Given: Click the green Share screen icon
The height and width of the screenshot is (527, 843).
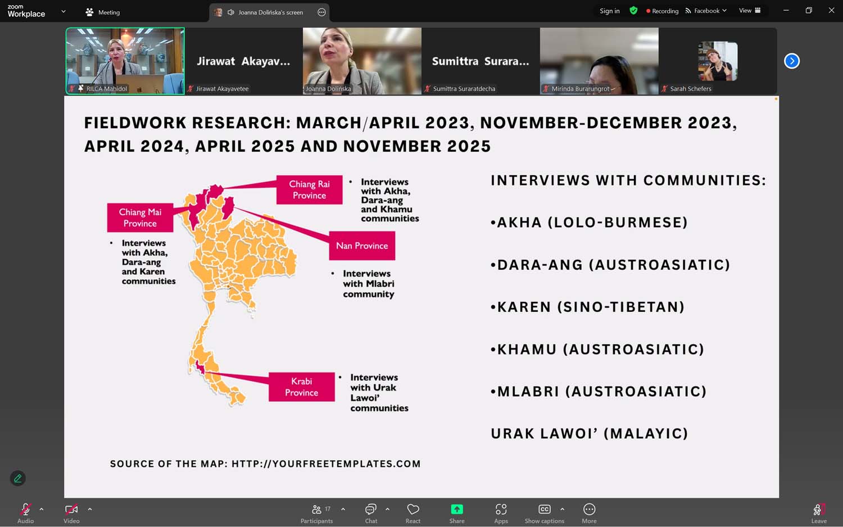Looking at the screenshot, I should tap(457, 510).
